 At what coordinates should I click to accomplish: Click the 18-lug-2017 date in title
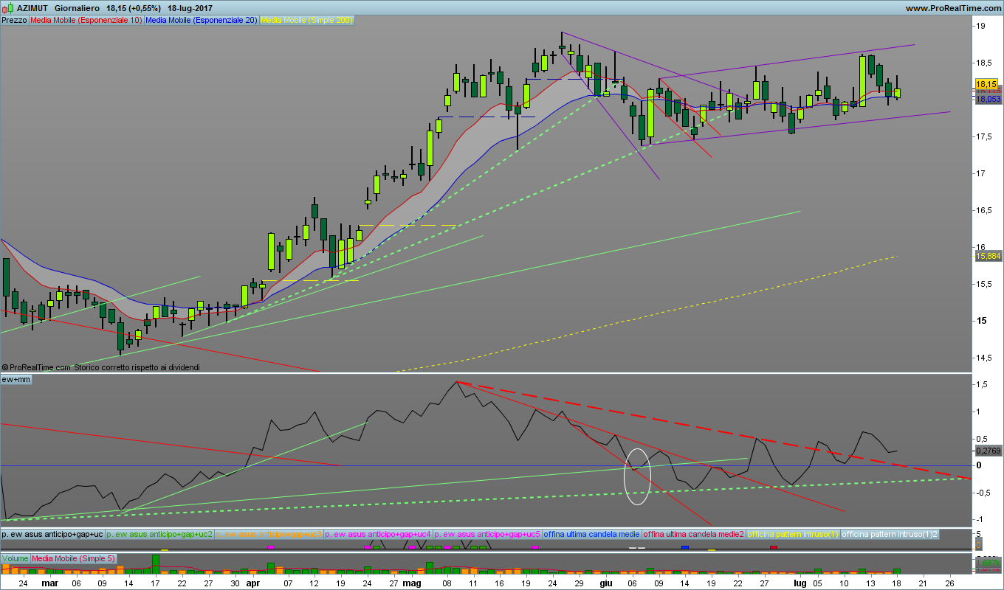click(190, 7)
